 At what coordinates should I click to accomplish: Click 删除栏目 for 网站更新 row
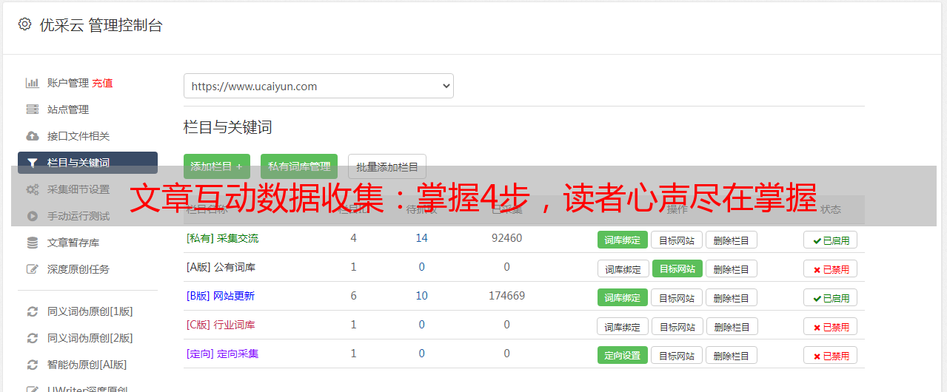coord(732,297)
